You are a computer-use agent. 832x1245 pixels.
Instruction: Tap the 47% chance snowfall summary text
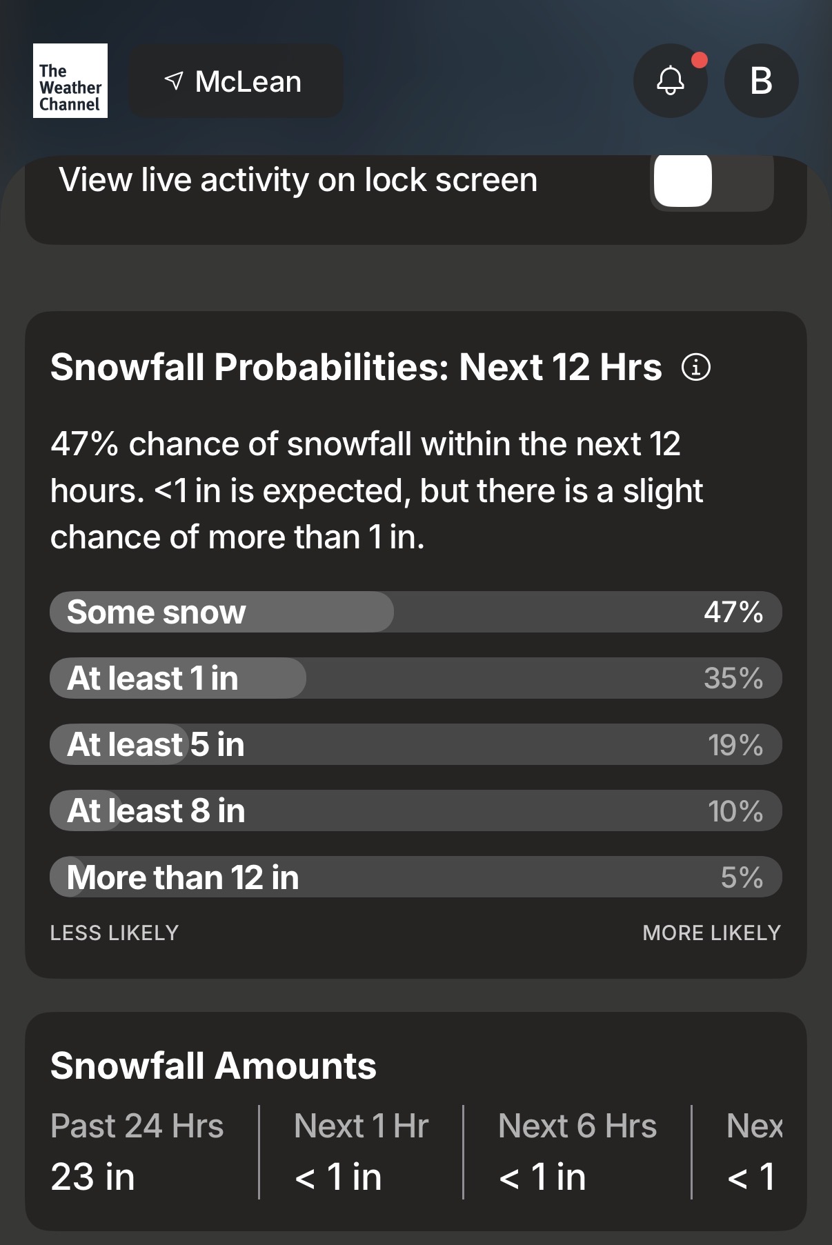(x=376, y=490)
